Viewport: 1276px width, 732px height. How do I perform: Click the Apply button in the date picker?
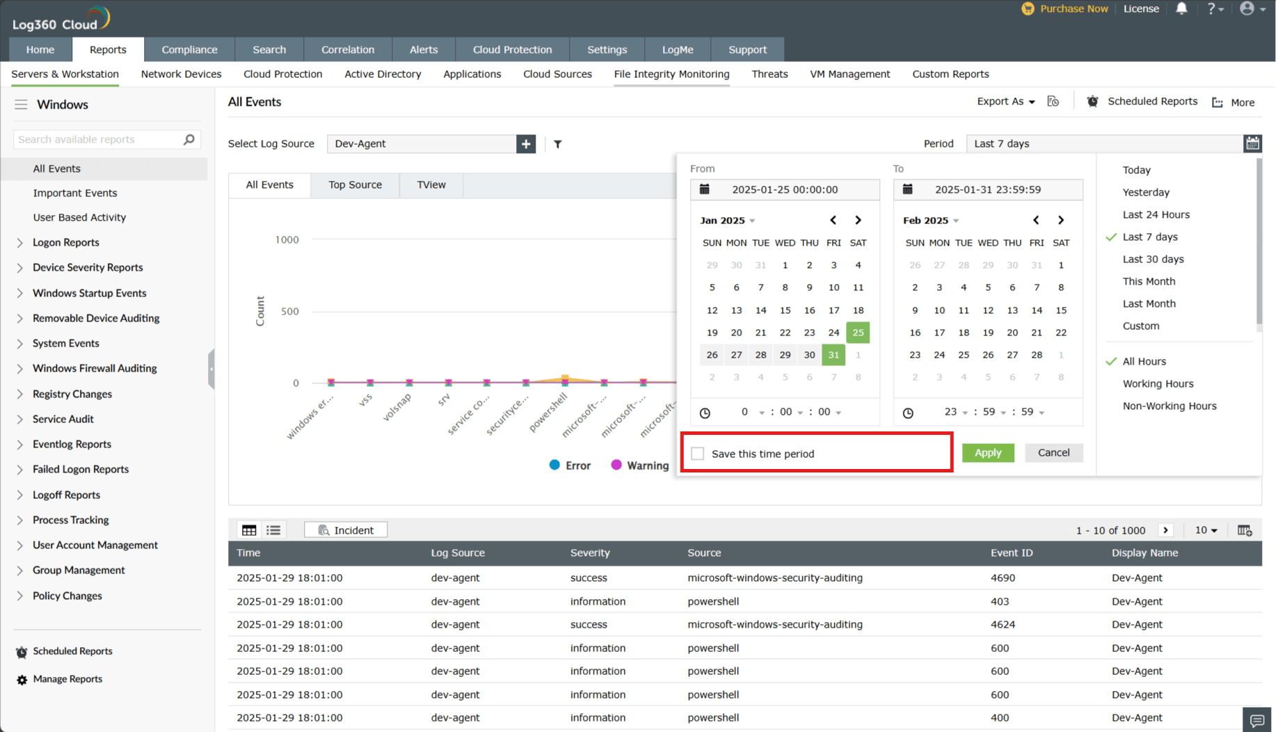click(x=988, y=452)
